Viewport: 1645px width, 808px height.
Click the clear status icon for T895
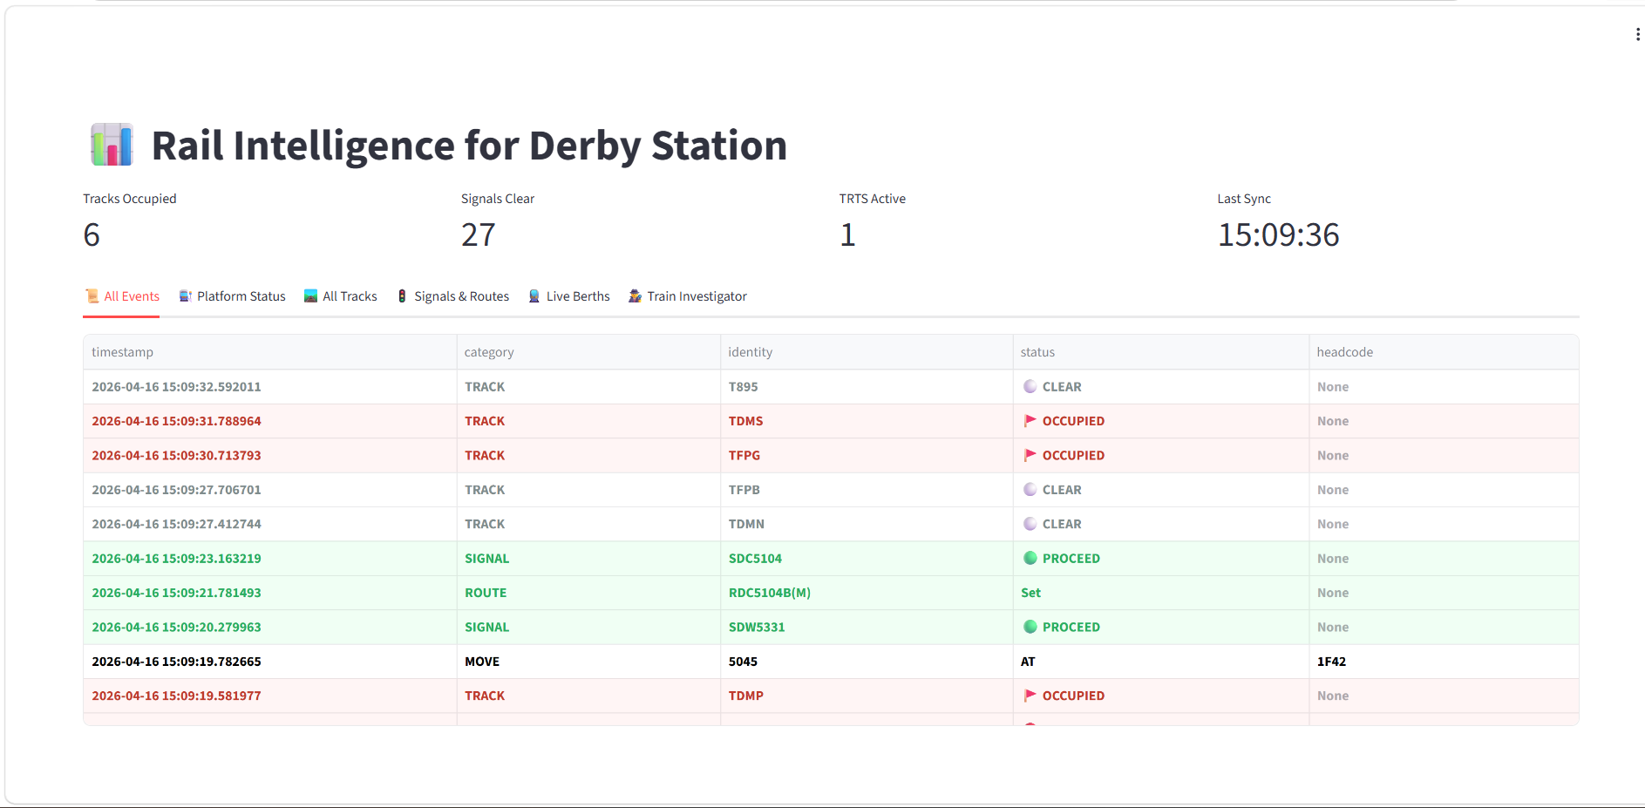[x=1030, y=387]
